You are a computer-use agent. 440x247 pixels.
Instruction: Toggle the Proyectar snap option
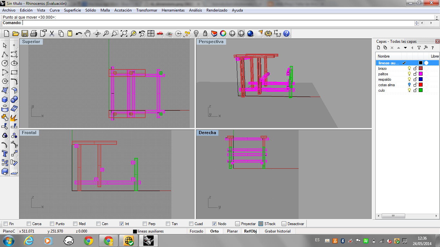pos(238,224)
